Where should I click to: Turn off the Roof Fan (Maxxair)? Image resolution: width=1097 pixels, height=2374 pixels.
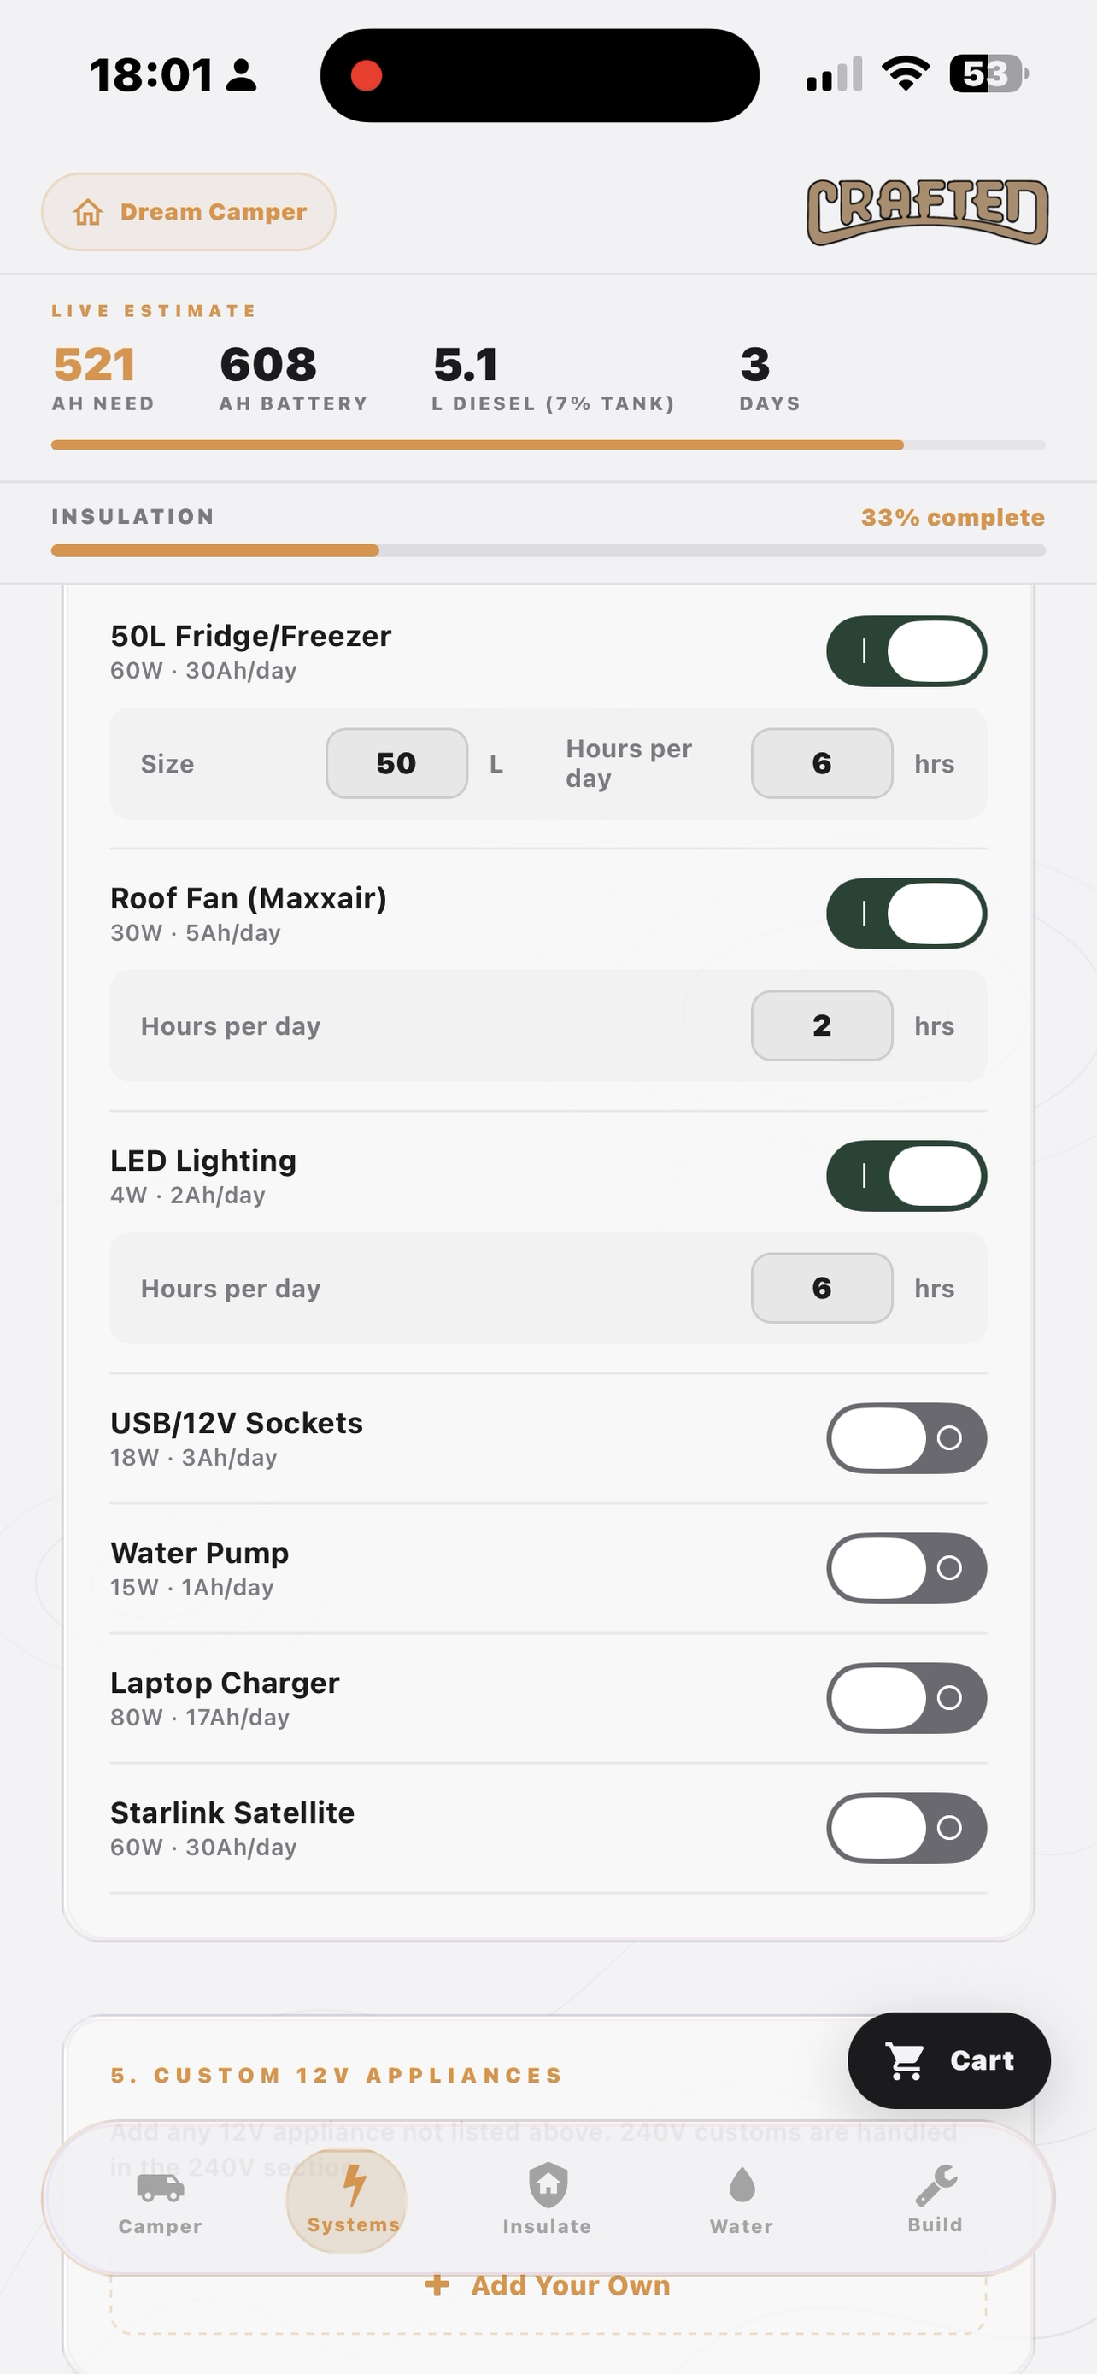point(906,914)
